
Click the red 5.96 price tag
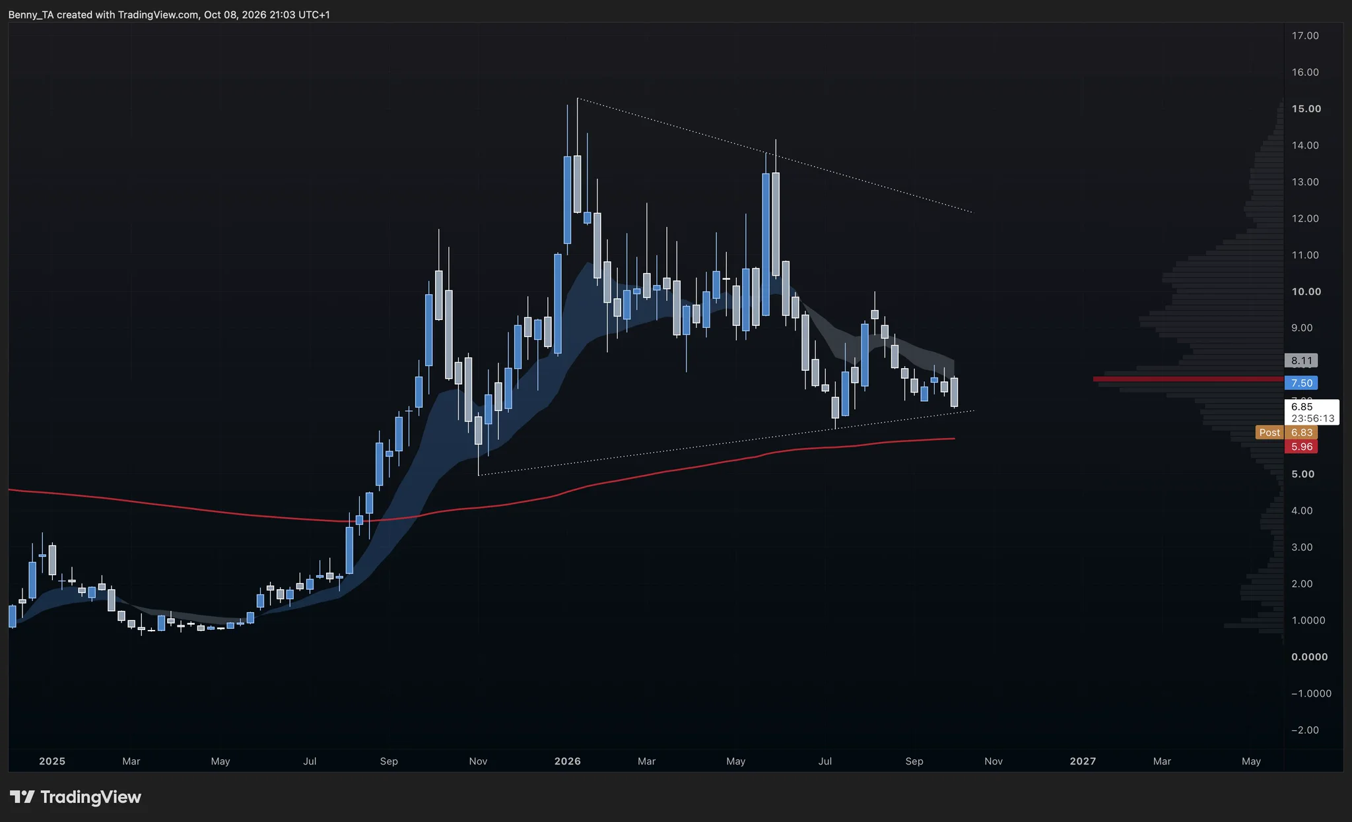pyautogui.click(x=1301, y=447)
